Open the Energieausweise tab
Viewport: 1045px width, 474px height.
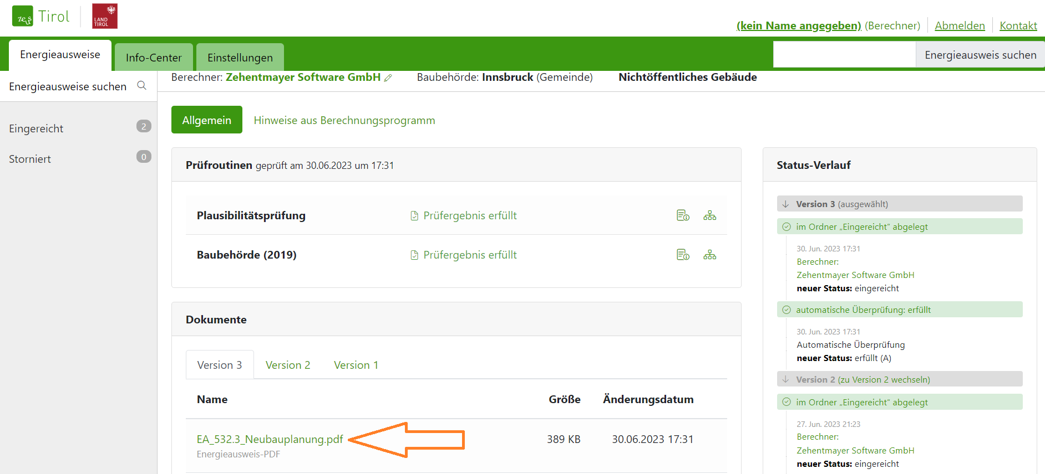click(x=60, y=55)
